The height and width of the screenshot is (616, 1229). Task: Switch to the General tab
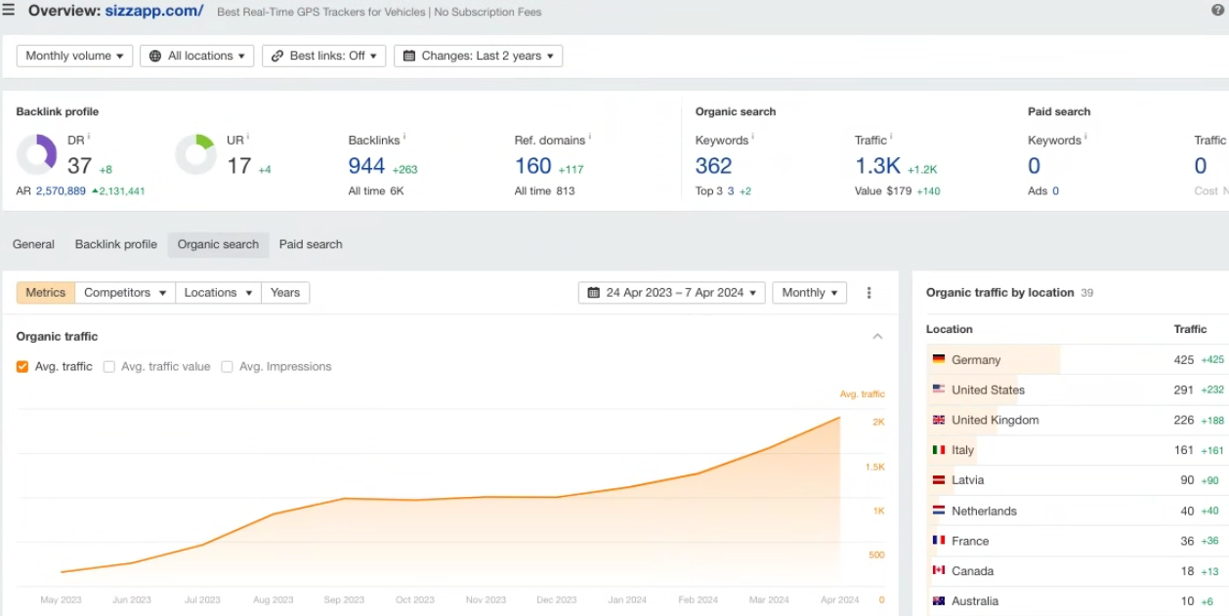click(x=33, y=244)
